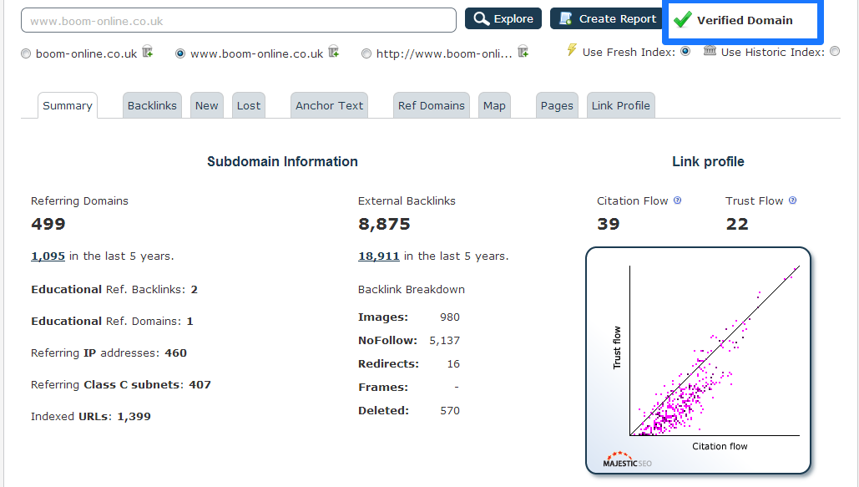This screenshot has height=487, width=859.
Task: Click the Historic Index building icon
Action: click(710, 51)
